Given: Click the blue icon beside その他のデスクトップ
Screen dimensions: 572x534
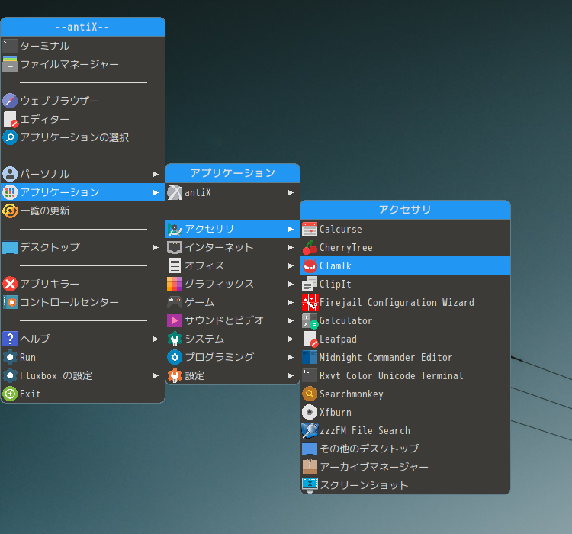Looking at the screenshot, I should tap(310, 449).
